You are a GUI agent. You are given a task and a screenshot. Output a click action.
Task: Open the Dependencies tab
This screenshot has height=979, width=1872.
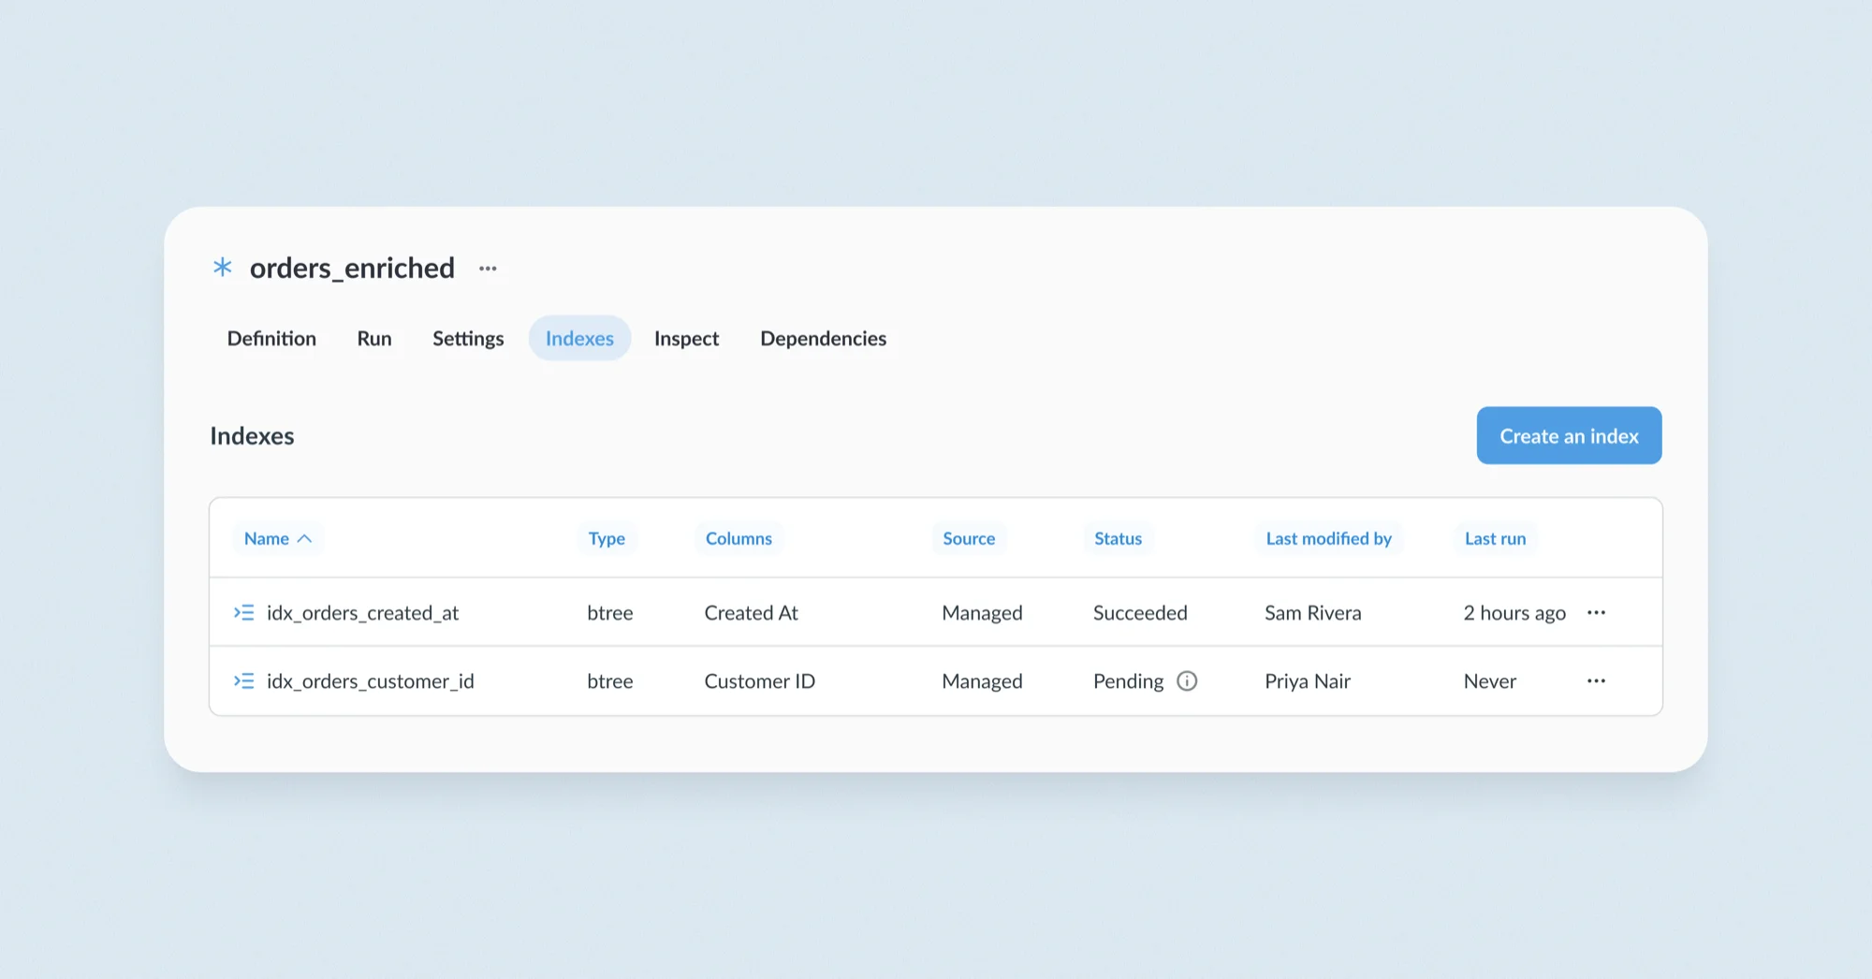click(x=823, y=338)
